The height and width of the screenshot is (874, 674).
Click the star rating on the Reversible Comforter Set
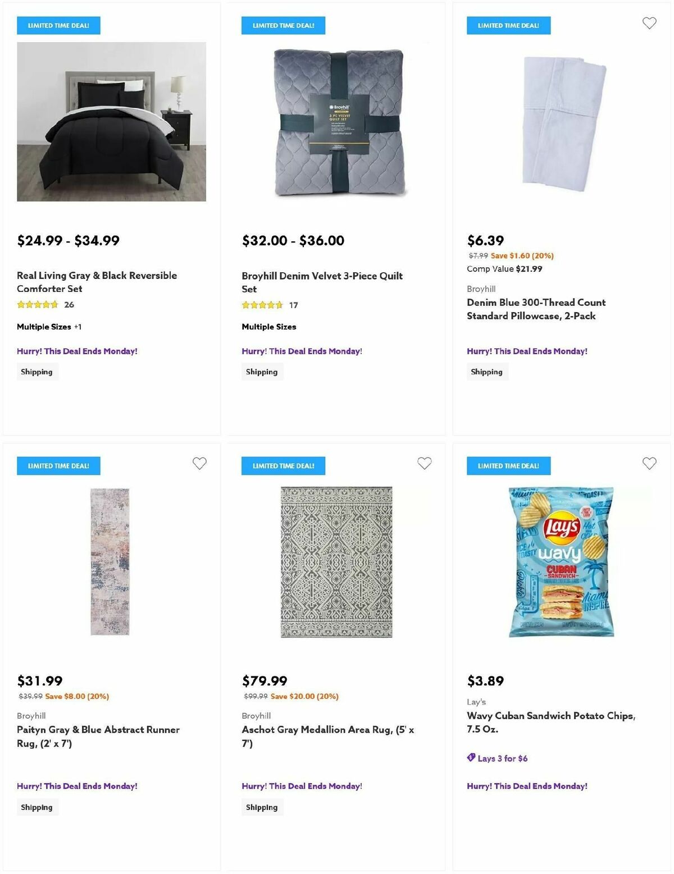coord(36,304)
